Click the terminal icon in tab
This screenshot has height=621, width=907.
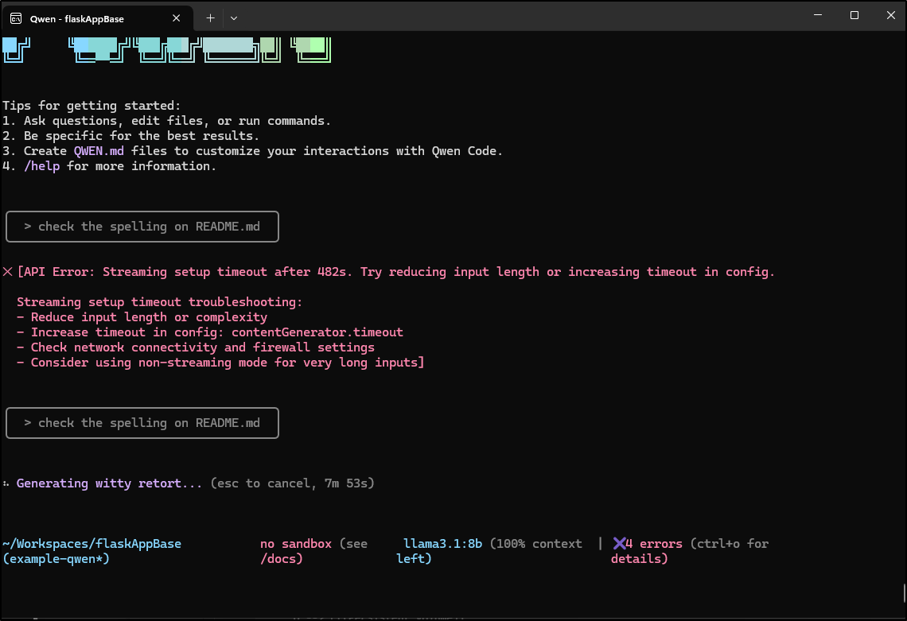click(x=16, y=18)
